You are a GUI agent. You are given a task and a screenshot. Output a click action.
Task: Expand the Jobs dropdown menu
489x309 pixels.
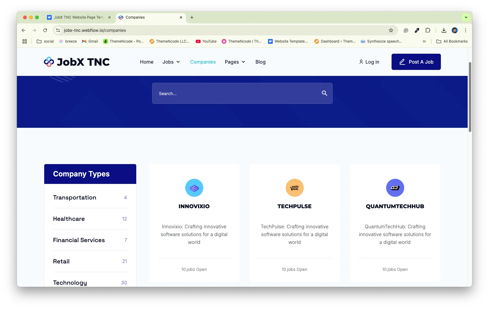click(171, 62)
